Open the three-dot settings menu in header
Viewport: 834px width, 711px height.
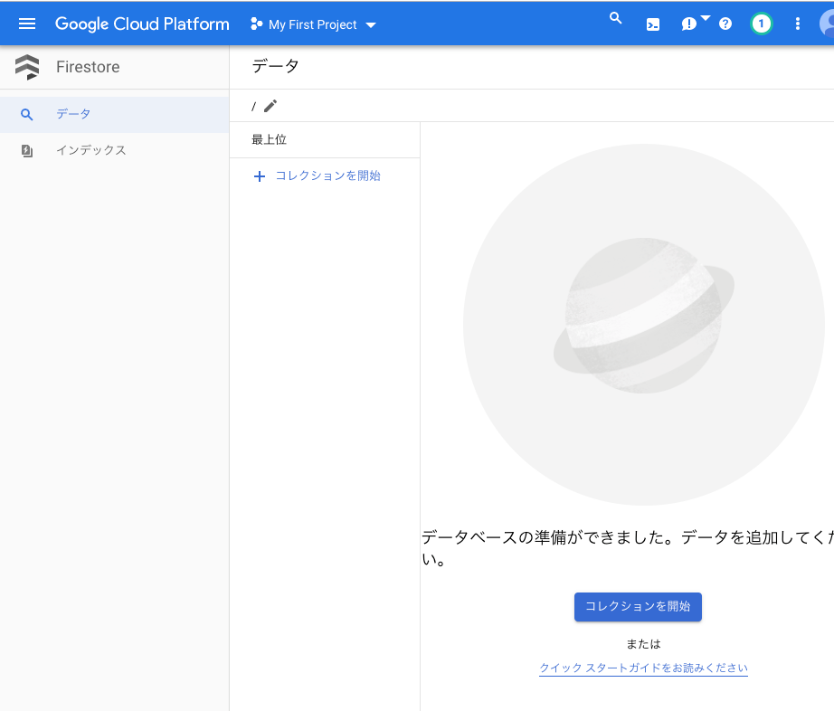tap(797, 24)
